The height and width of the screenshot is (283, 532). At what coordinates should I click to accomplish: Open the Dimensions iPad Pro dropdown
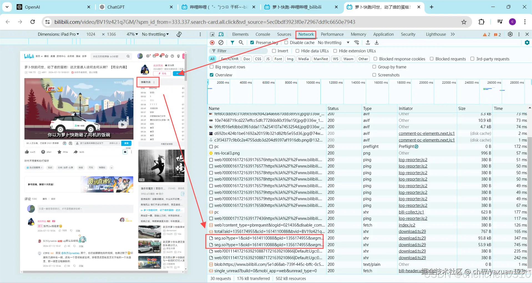pyautogui.click(x=59, y=34)
